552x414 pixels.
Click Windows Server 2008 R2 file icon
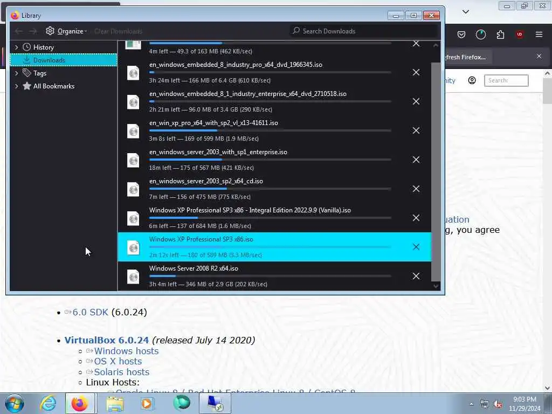click(x=133, y=277)
